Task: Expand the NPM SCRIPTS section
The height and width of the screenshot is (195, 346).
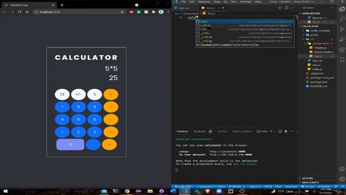Action: click(x=310, y=183)
